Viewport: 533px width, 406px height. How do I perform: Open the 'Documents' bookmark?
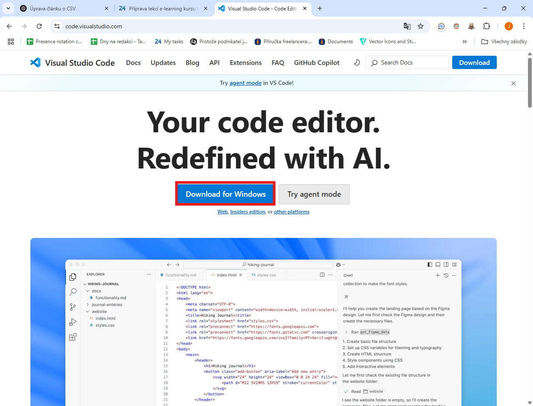(x=336, y=42)
